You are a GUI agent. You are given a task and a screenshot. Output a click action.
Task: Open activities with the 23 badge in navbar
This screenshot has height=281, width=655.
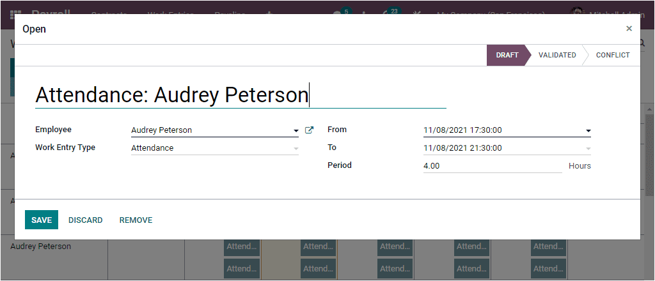tap(393, 11)
